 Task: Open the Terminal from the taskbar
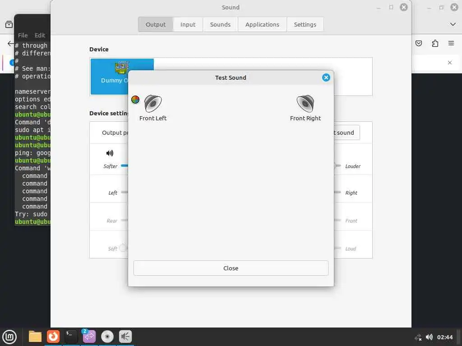71,337
